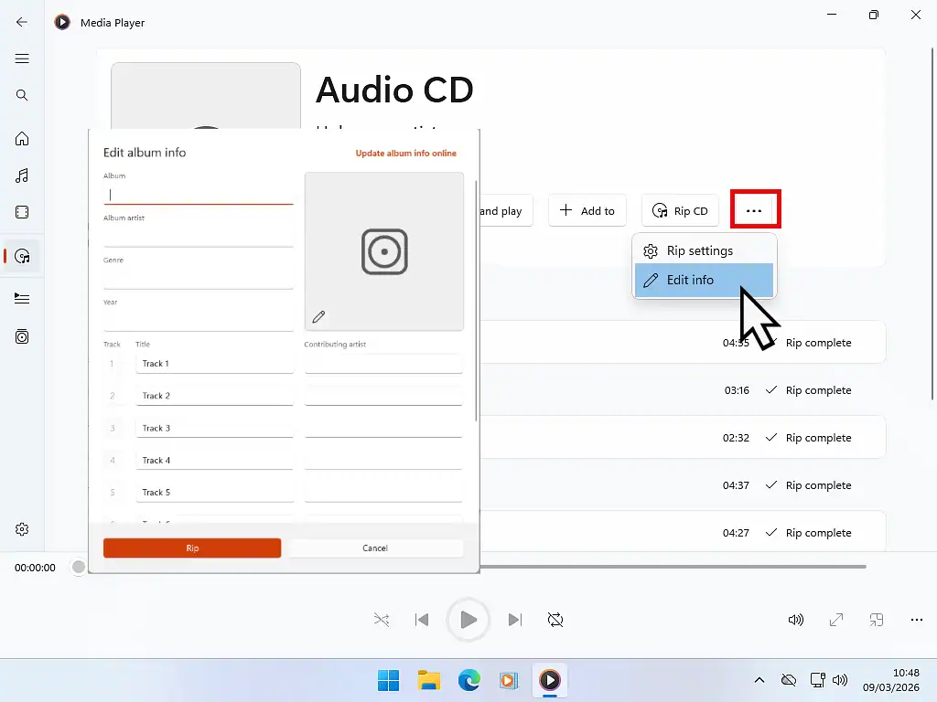Edit the album cover art with the pencil icon
Image resolution: width=937 pixels, height=702 pixels.
tap(318, 315)
